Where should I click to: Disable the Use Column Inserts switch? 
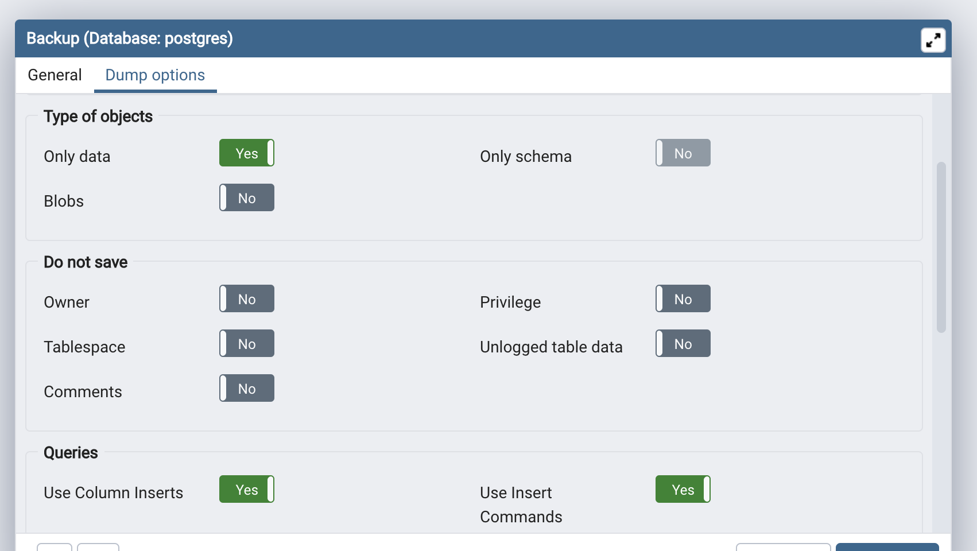click(247, 490)
